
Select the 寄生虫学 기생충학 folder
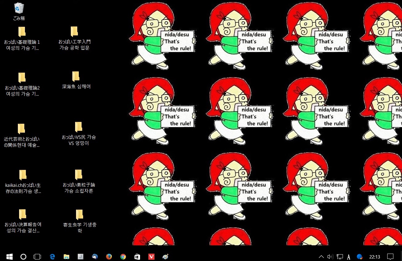[79, 221]
